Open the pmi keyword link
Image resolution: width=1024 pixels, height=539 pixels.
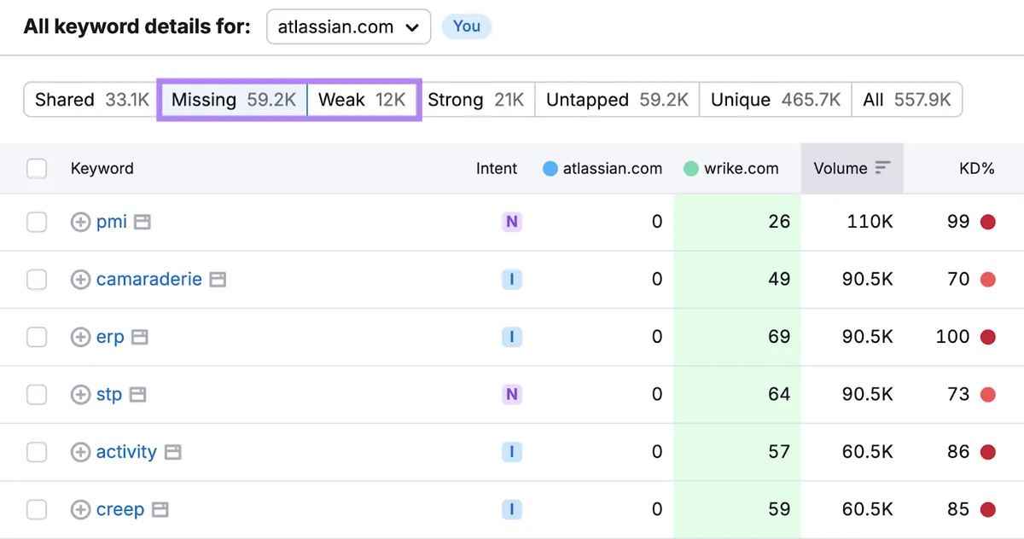(112, 223)
